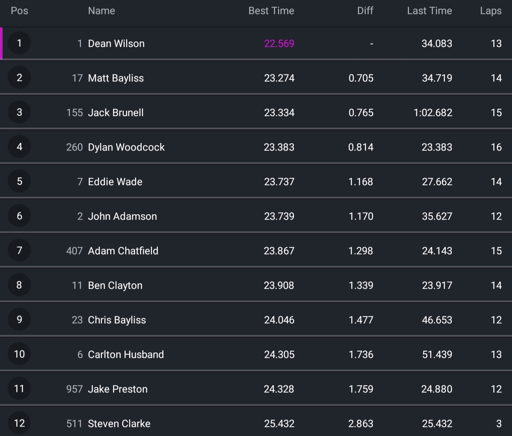Viewport: 512px width, 436px height.
Task: Click the purple fastest time 22.569
Action: (279, 44)
